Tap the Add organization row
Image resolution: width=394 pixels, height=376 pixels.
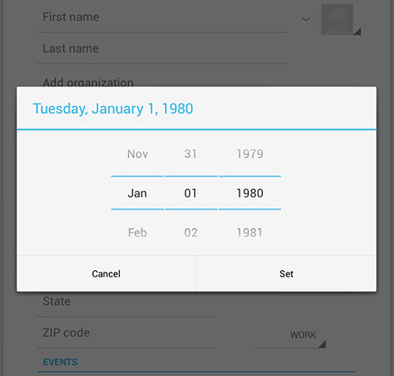[x=88, y=82]
